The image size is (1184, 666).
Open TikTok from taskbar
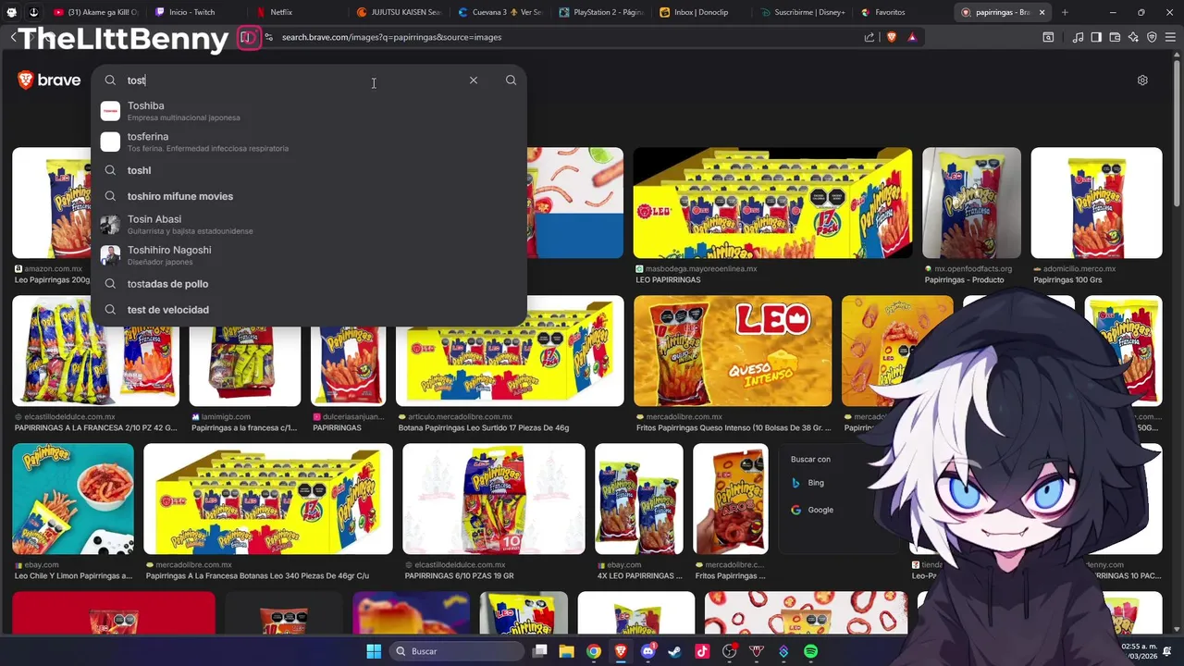pos(702,651)
